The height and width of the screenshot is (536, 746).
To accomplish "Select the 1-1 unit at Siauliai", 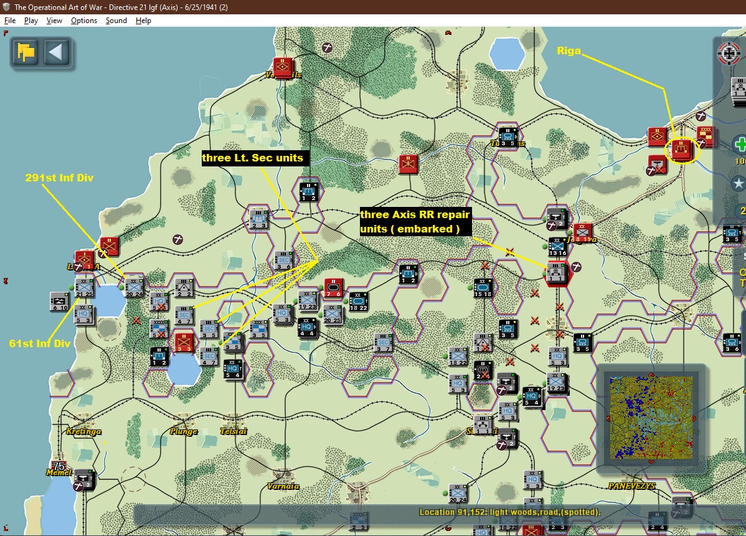I will (483, 424).
